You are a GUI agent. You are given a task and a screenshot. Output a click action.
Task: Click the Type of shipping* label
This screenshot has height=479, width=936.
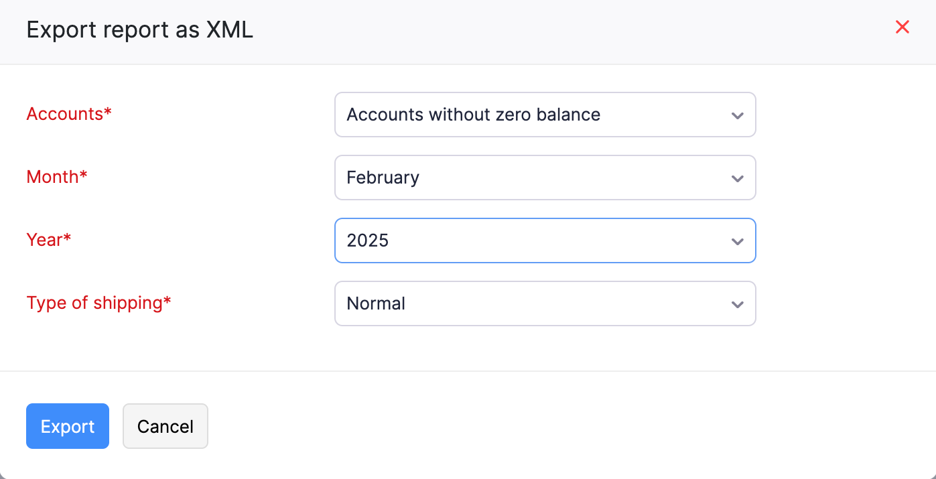[98, 303]
